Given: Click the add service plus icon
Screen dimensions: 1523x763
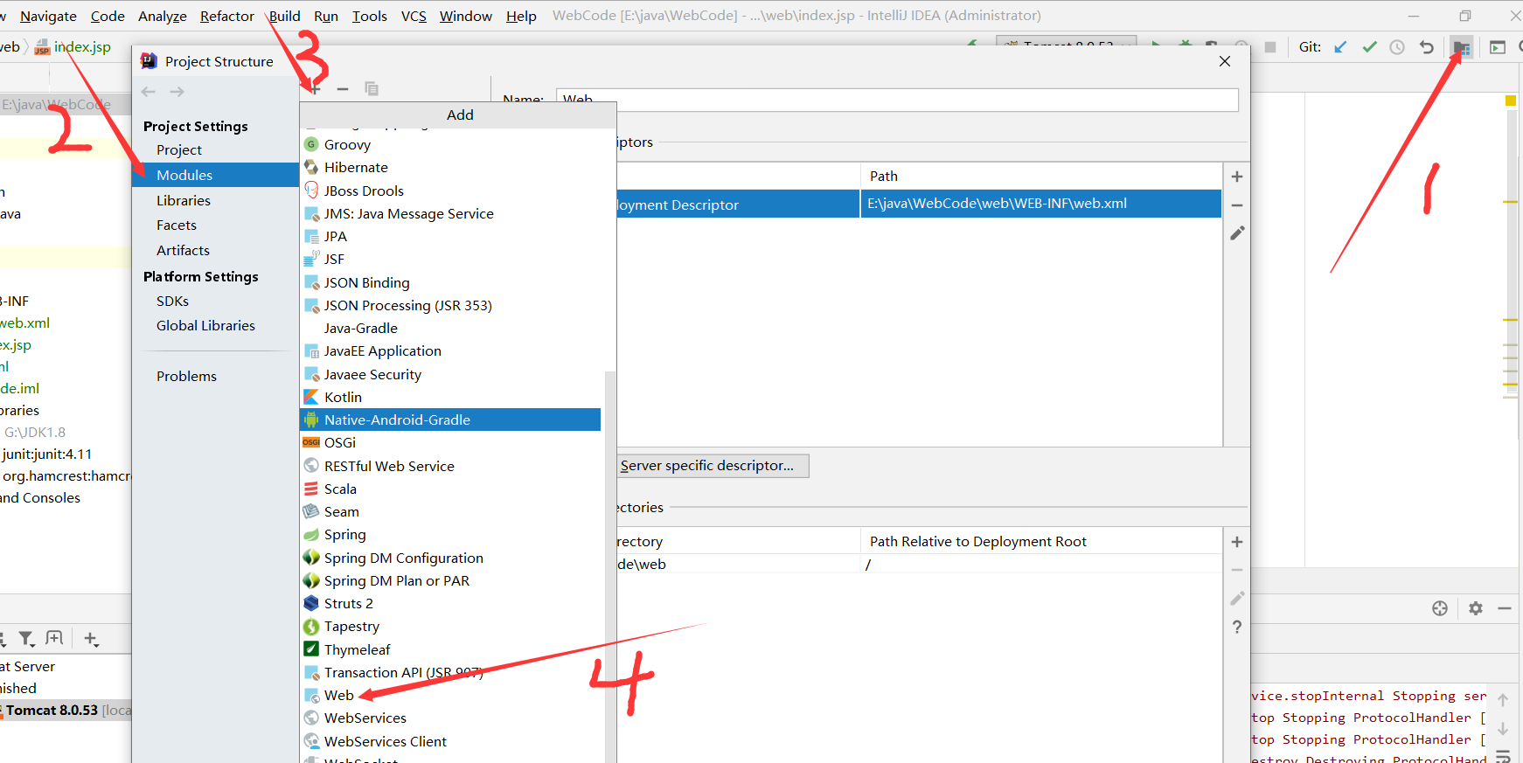Looking at the screenshot, I should point(91,639).
